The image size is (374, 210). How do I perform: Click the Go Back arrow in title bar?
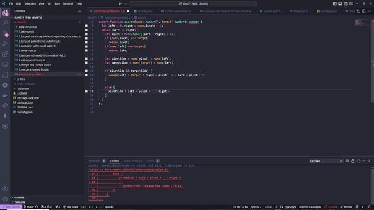tap(120, 4)
